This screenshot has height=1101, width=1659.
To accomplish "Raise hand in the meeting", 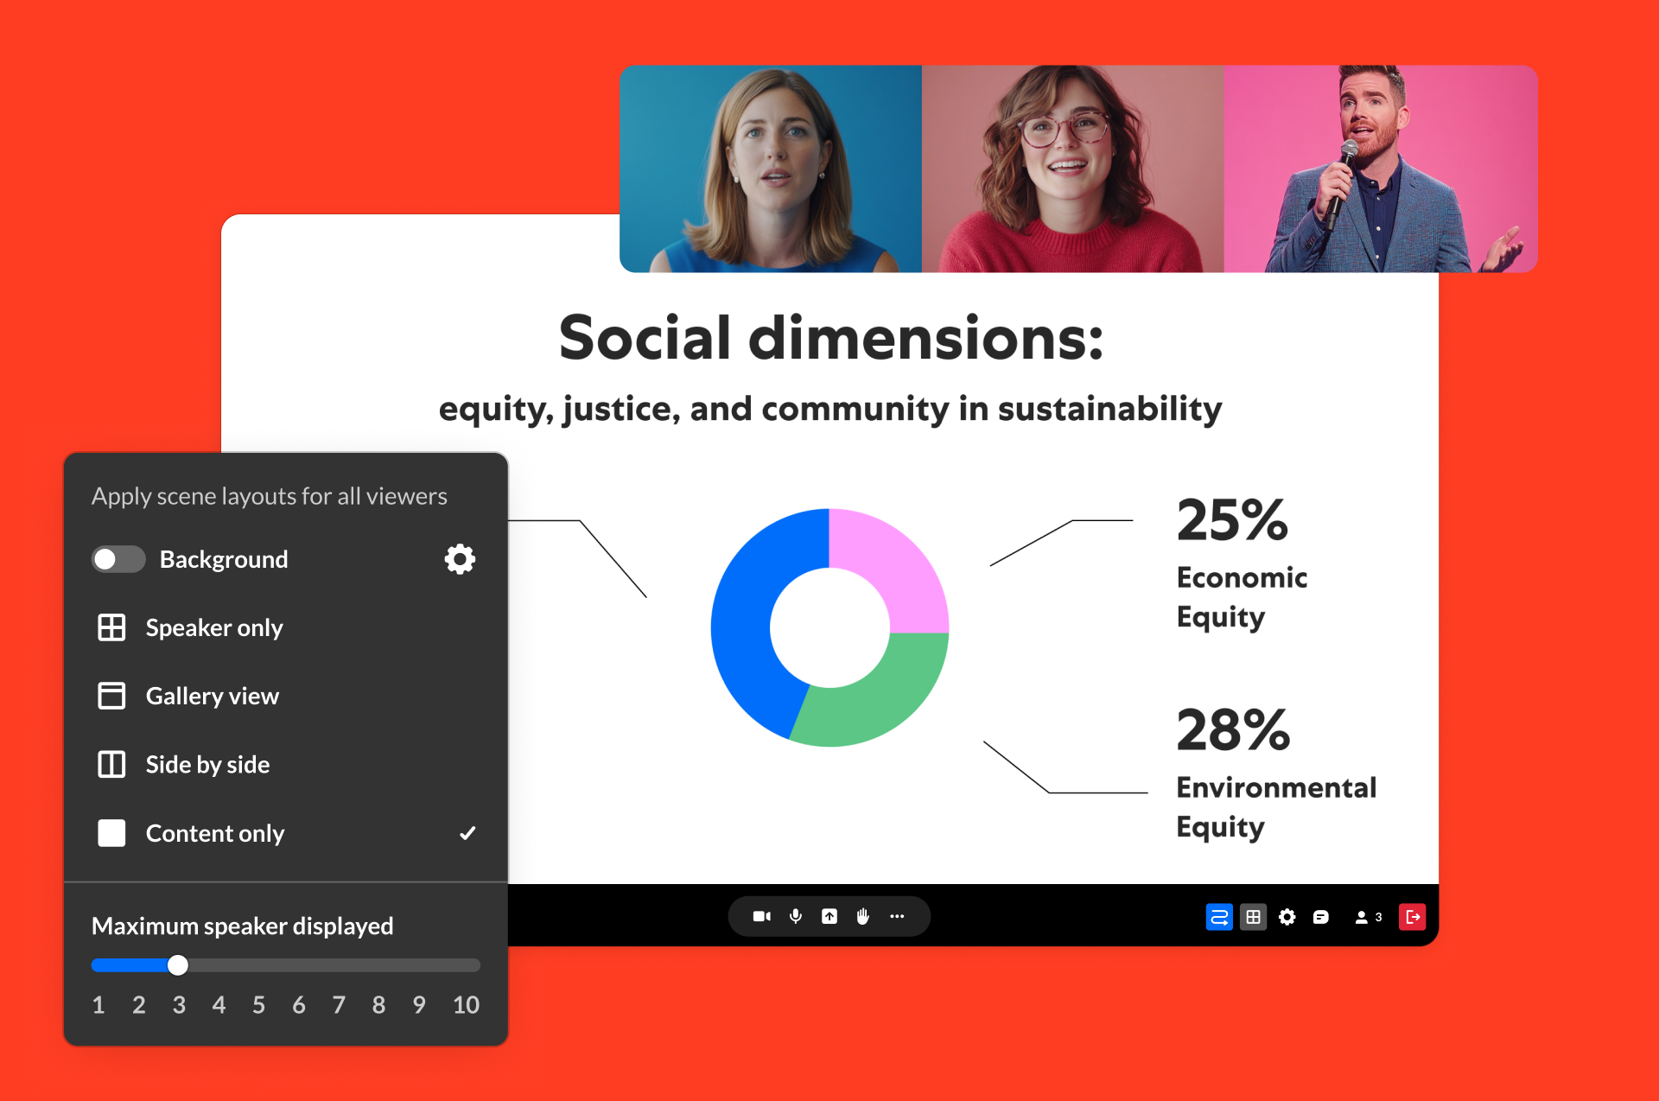I will tap(862, 916).
